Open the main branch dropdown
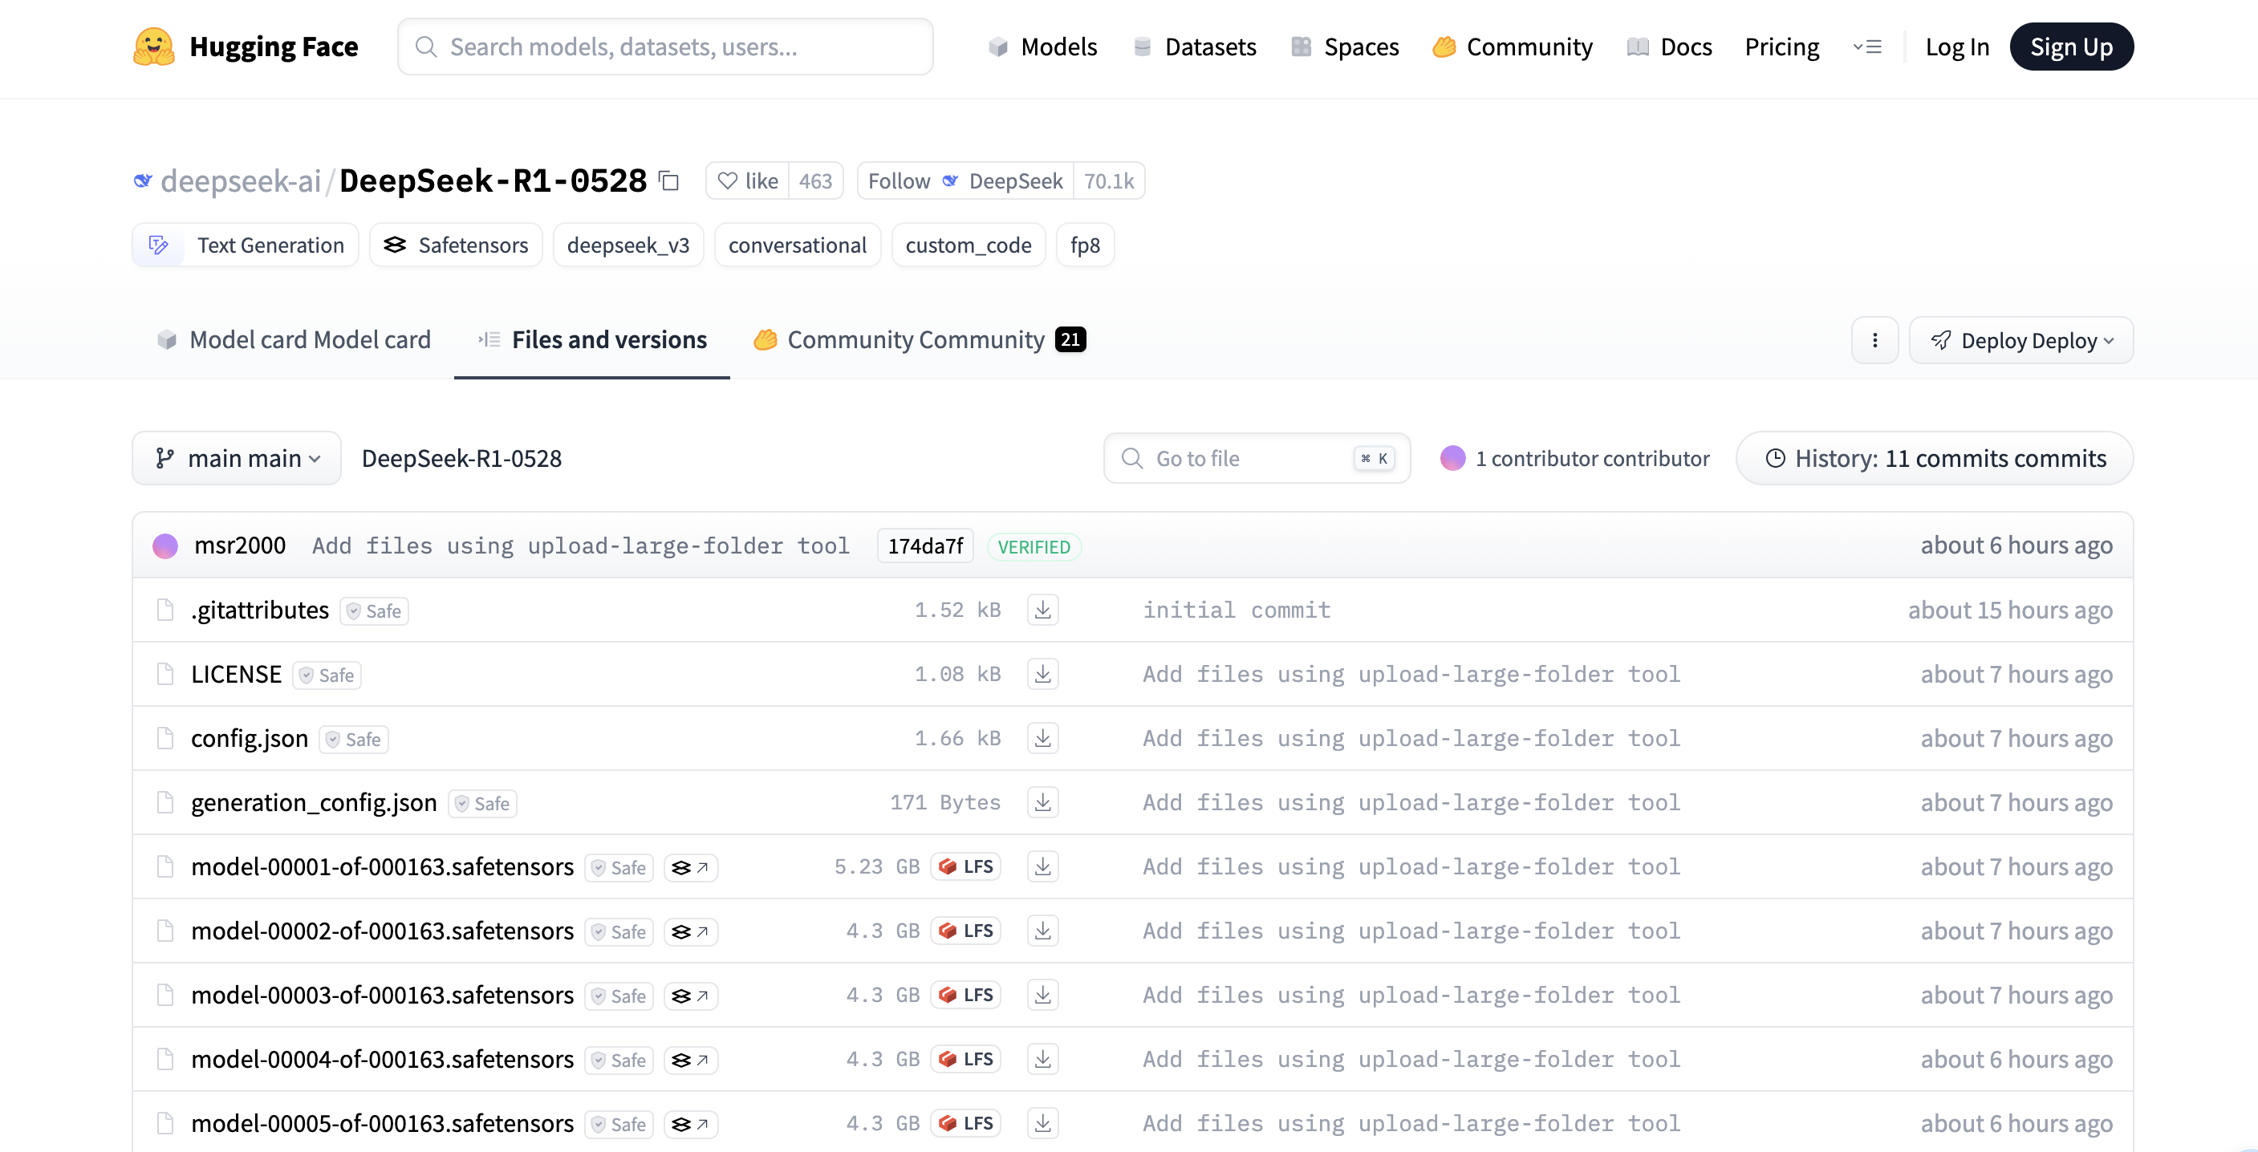The height and width of the screenshot is (1152, 2258). coord(237,458)
